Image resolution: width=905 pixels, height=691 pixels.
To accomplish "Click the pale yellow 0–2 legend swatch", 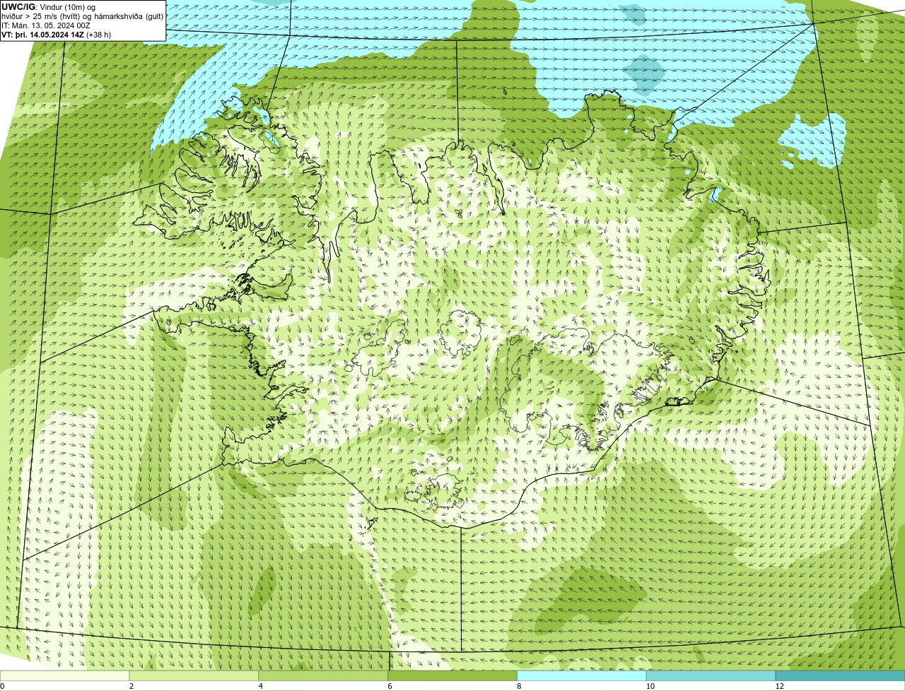I will [x=65, y=675].
